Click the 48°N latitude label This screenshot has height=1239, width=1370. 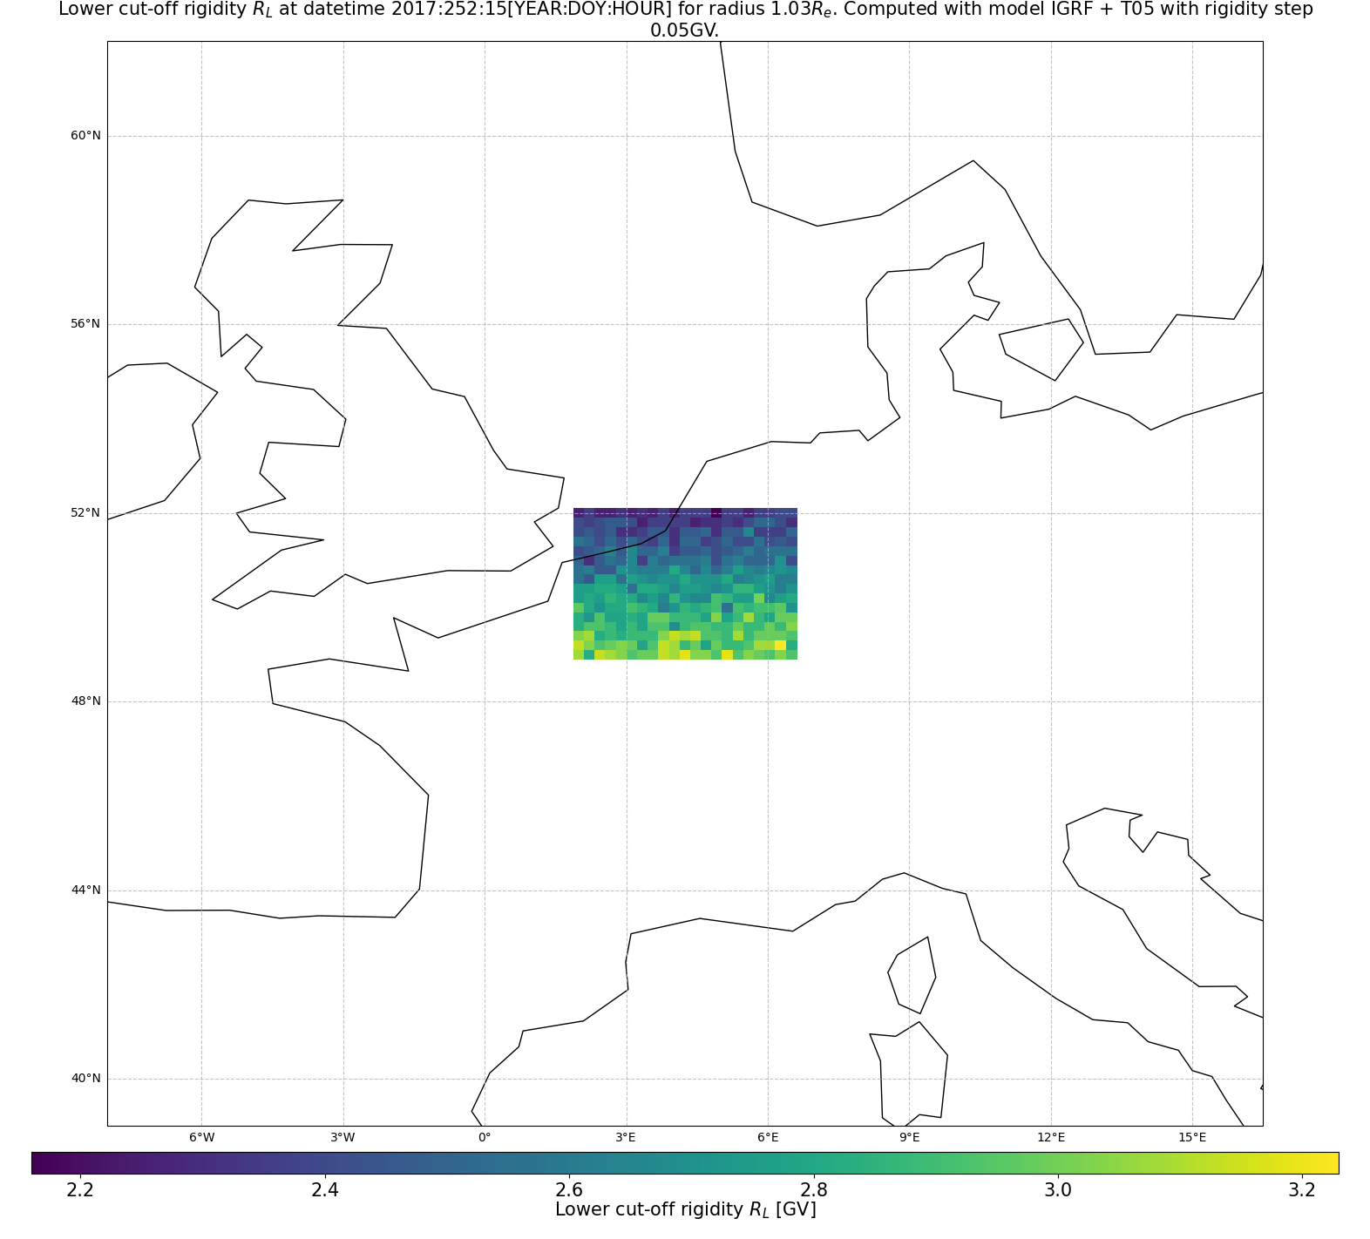coord(85,701)
